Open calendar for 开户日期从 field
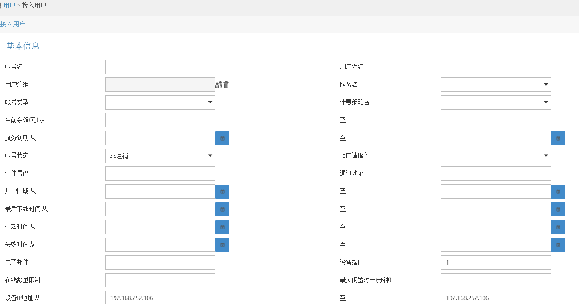This screenshot has height=304, width=579. [222, 191]
